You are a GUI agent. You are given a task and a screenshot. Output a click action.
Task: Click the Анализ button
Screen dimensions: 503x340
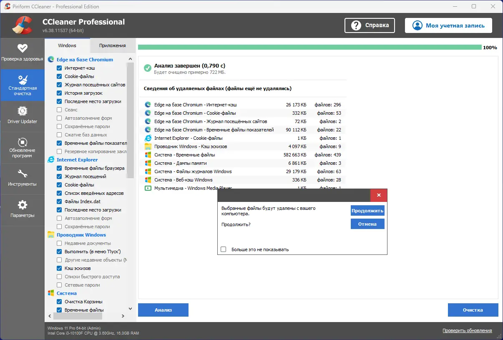pos(163,310)
